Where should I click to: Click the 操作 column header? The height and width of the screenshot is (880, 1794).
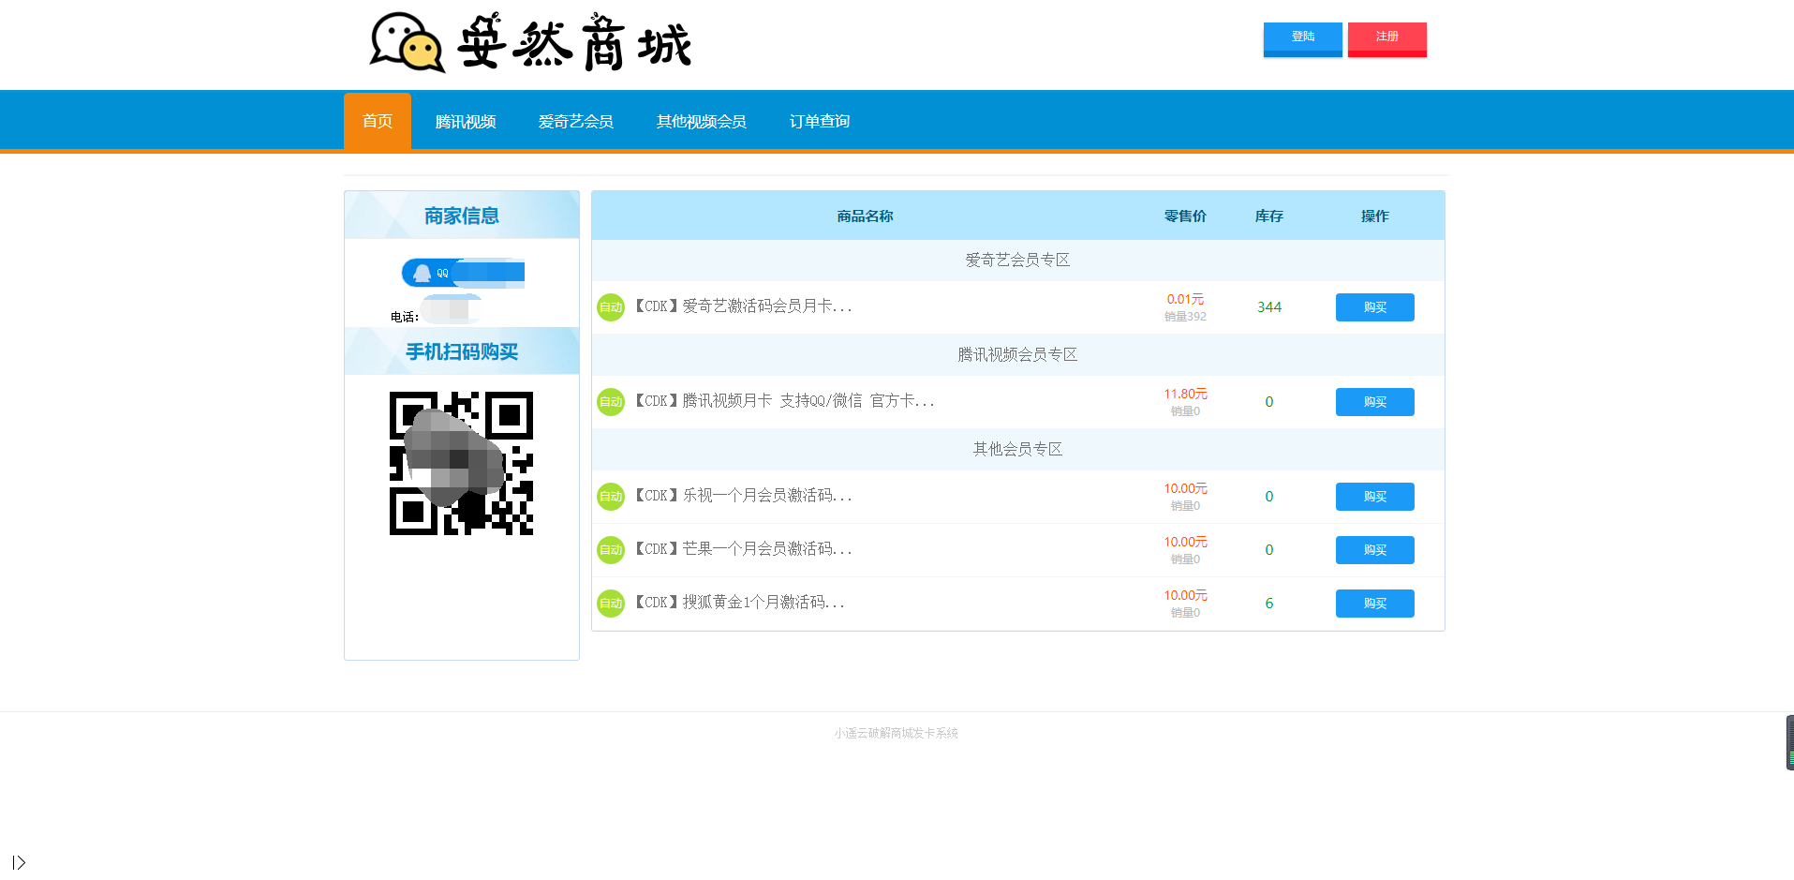[1374, 216]
